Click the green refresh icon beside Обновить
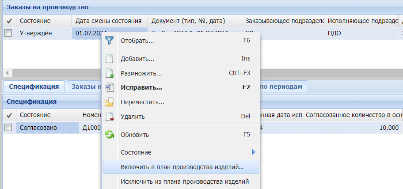Viewport: 403px width, 189px height. tap(109, 135)
